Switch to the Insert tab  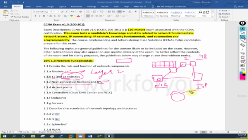click(39, 7)
